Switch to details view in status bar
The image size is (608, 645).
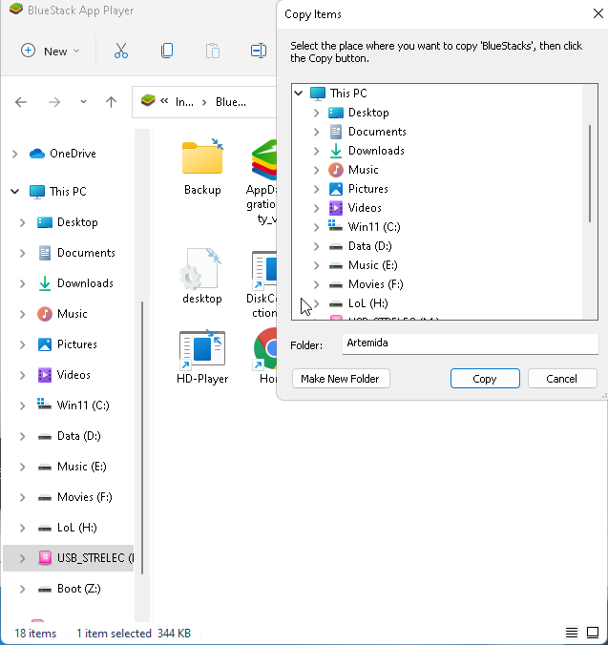coord(572,633)
